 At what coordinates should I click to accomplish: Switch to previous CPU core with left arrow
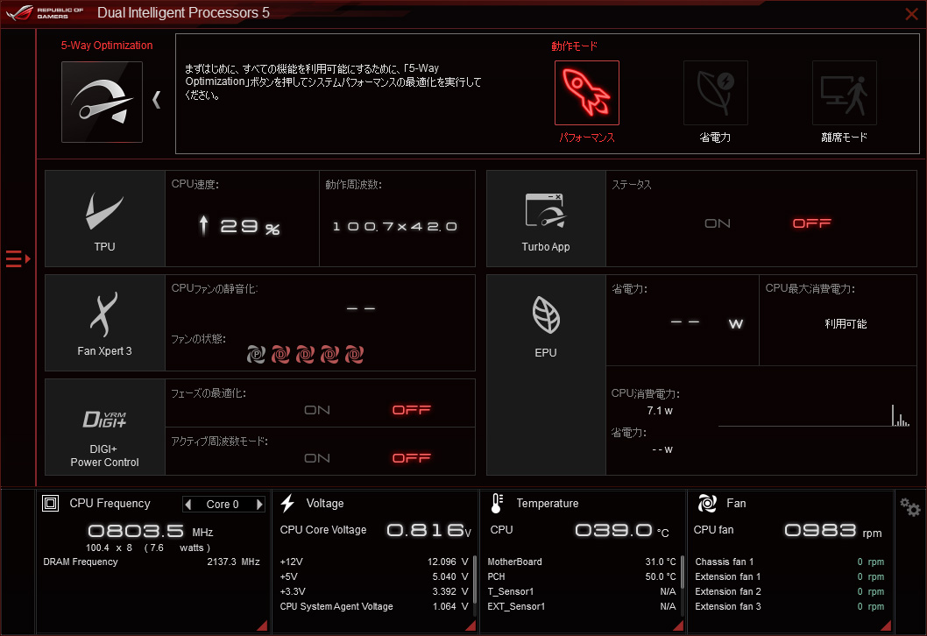pos(188,505)
